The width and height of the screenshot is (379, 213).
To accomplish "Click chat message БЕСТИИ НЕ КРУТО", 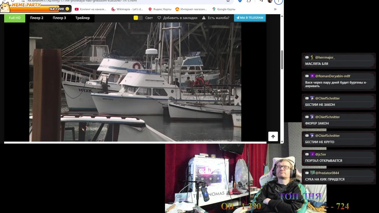I will (320, 142).
